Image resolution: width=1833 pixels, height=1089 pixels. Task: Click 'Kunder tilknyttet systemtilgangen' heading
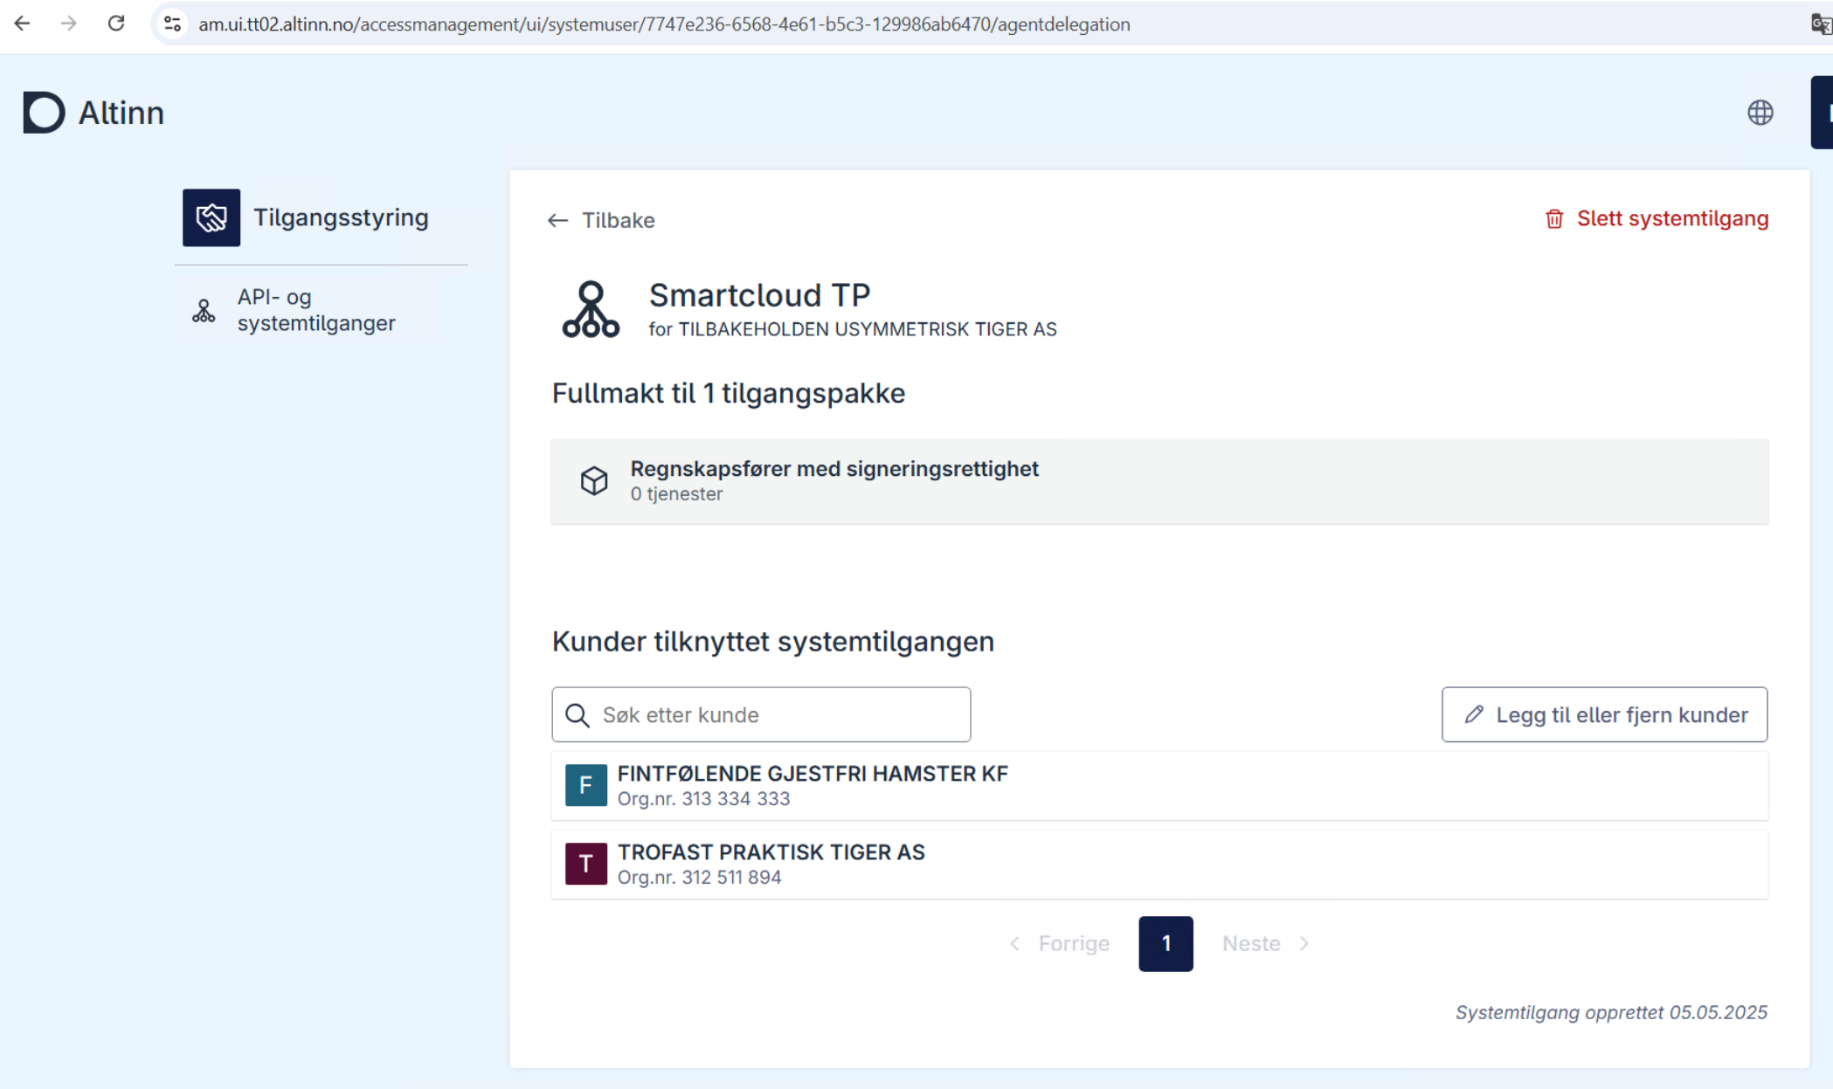pyautogui.click(x=772, y=641)
